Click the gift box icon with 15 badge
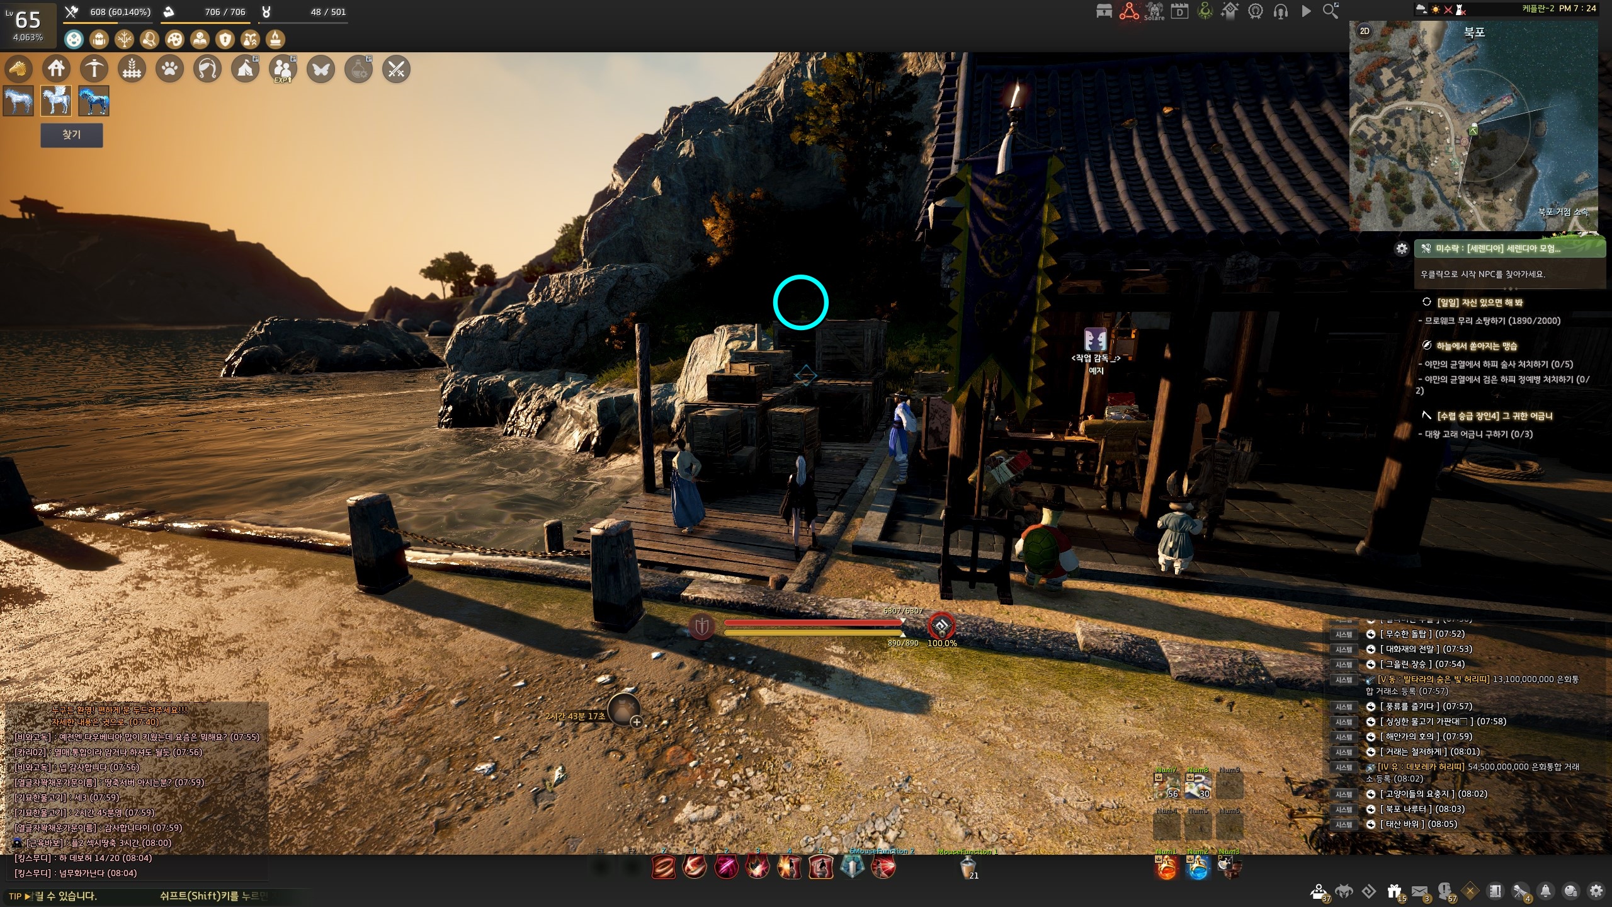Screen dimensions: 1612x907 coord(1394,891)
